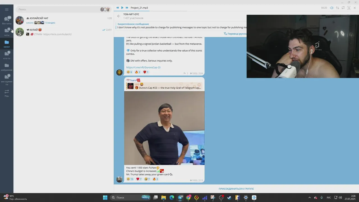Image resolution: width=359 pixels, height=202 pixels.
Task: Open the Tsars sender name
Action: 133,80
